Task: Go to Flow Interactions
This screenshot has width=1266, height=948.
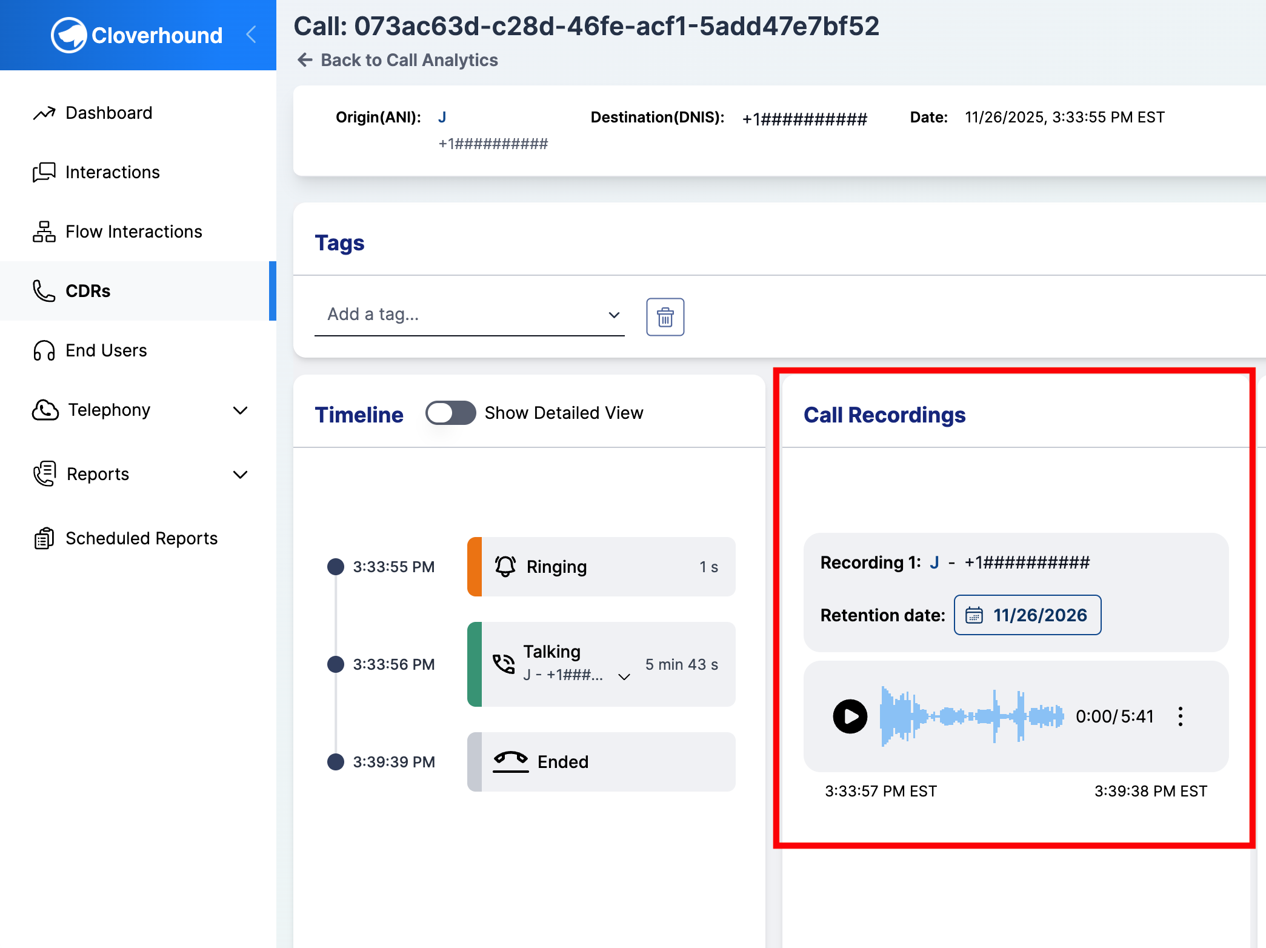Action: [138, 232]
